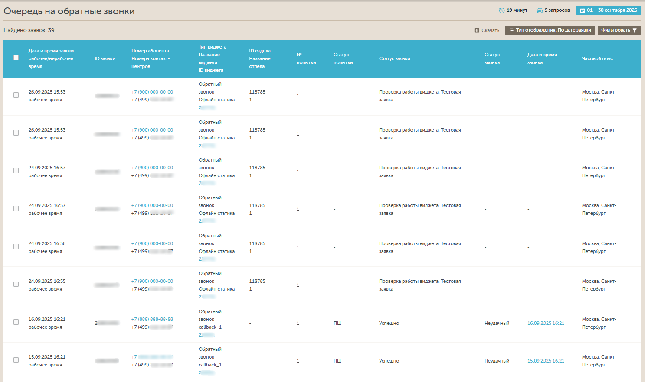The image size is (645, 382).
Task: Tick the checkbox for 24.09.2025 16:56 row
Action: pyautogui.click(x=16, y=246)
